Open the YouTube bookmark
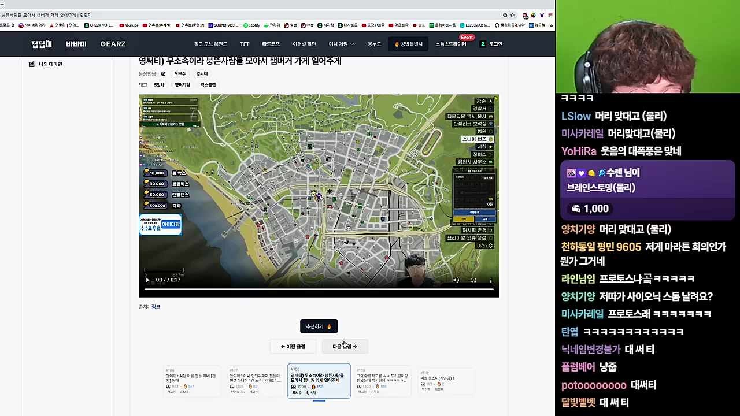740x416 pixels. pos(128,25)
